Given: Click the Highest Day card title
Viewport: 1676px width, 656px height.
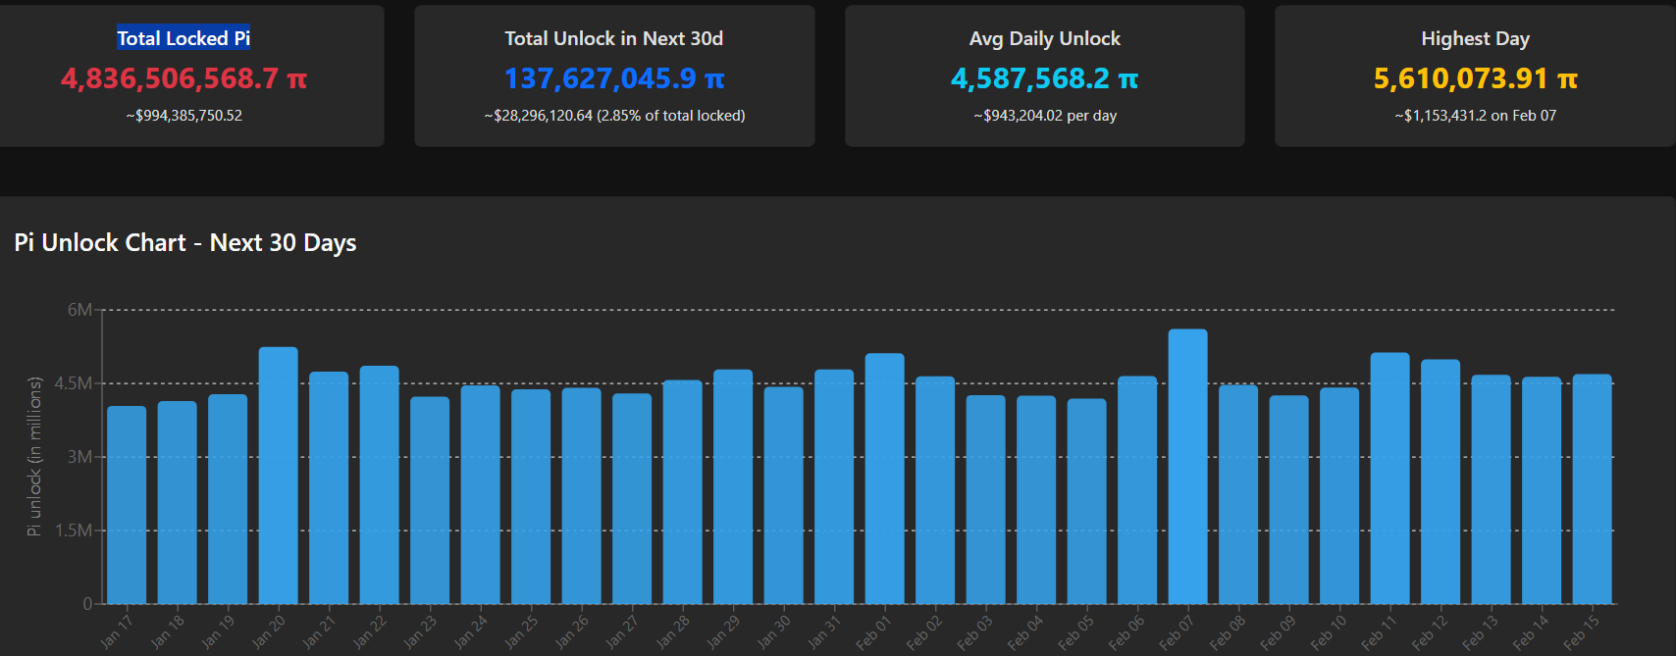Looking at the screenshot, I should (x=1475, y=38).
